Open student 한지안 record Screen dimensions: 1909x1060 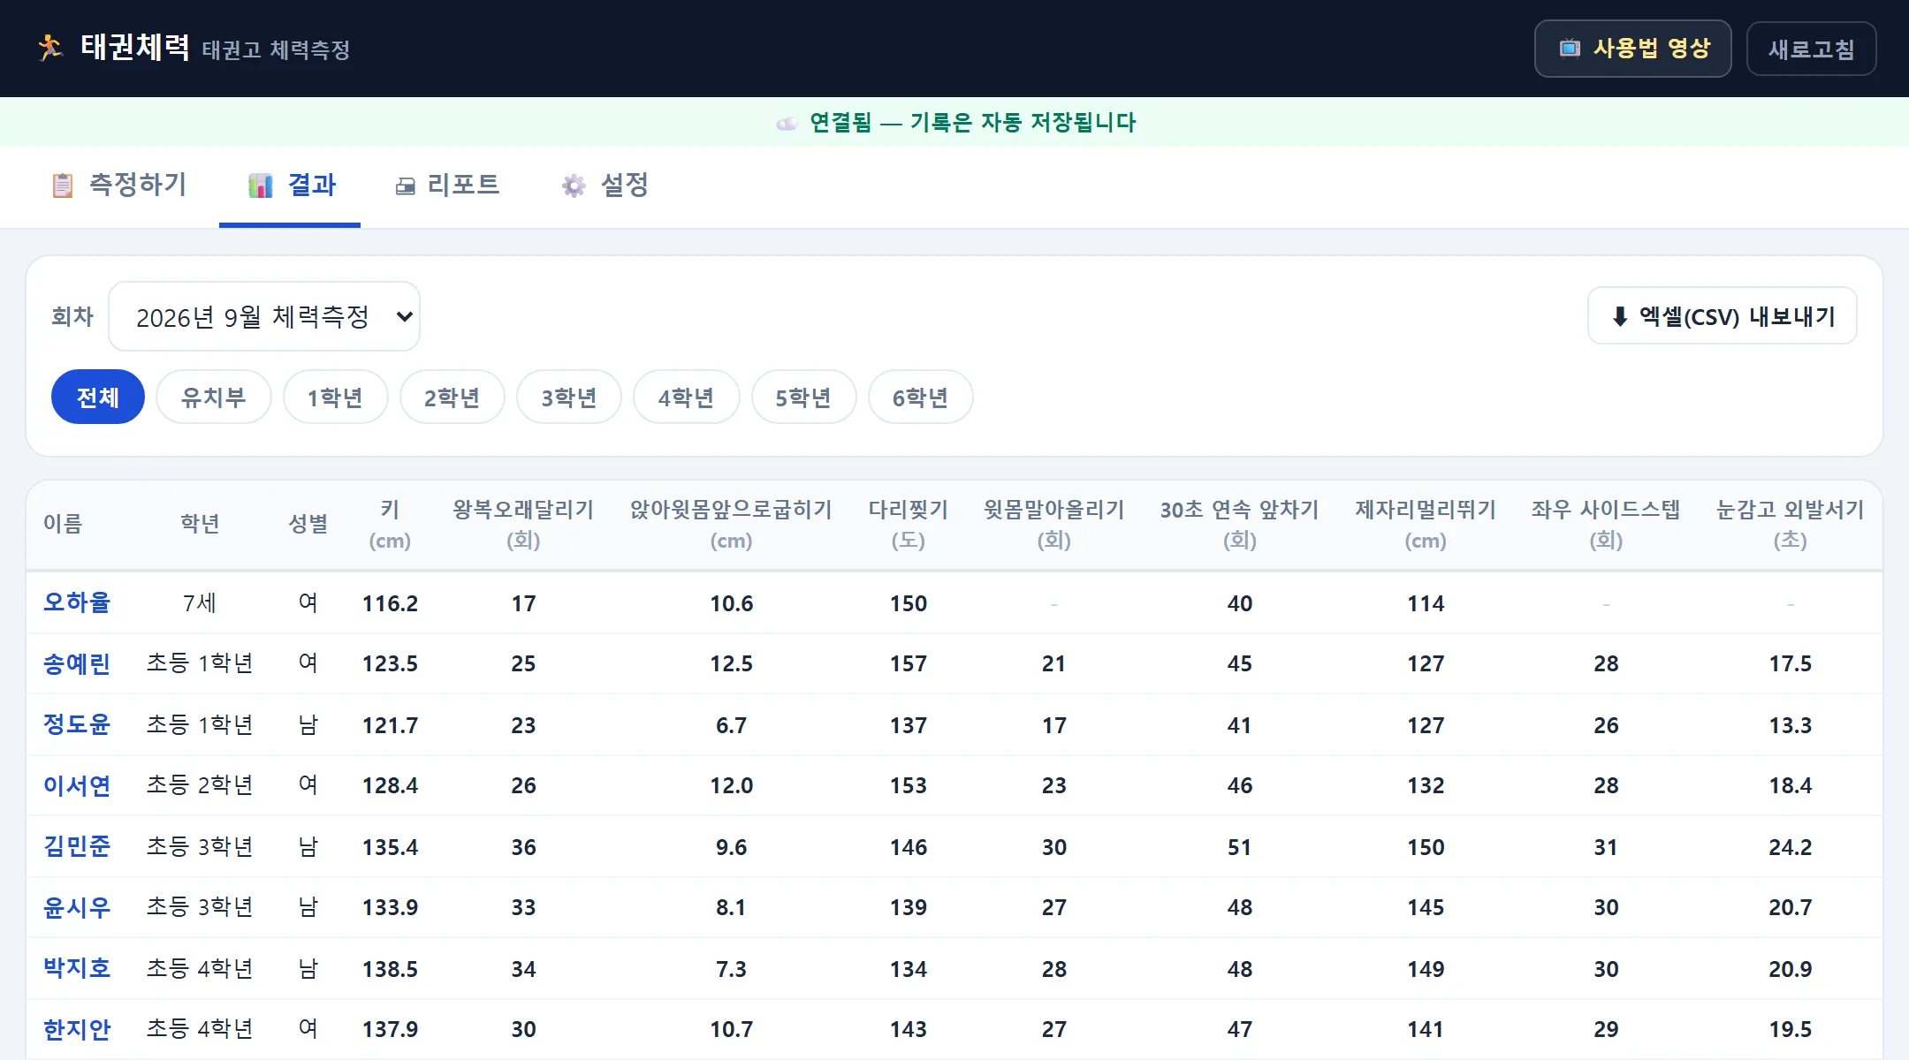click(77, 1028)
